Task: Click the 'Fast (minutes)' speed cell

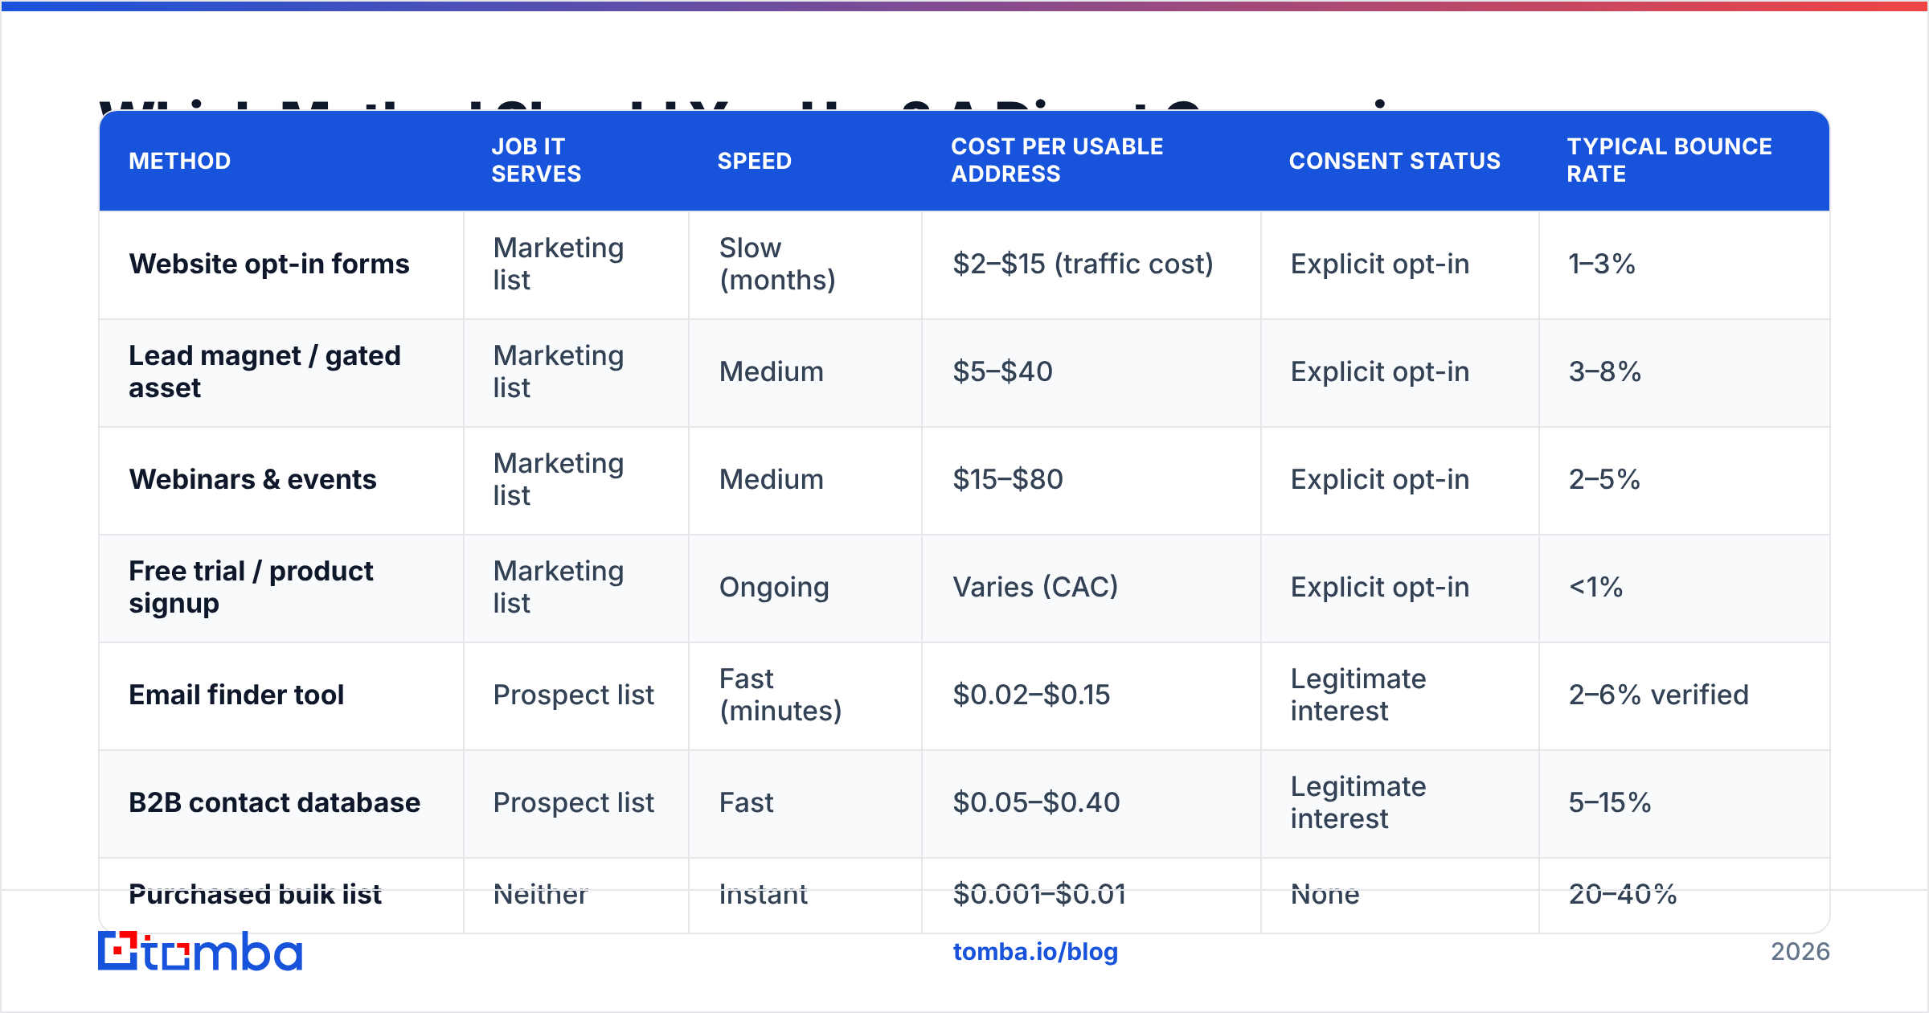Action: click(x=805, y=695)
